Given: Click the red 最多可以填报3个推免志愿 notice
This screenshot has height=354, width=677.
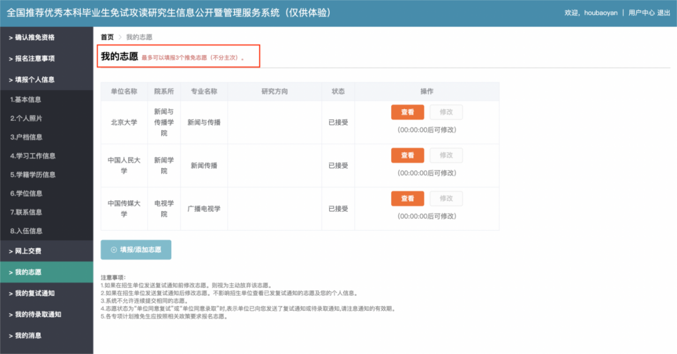Looking at the screenshot, I should (x=192, y=58).
